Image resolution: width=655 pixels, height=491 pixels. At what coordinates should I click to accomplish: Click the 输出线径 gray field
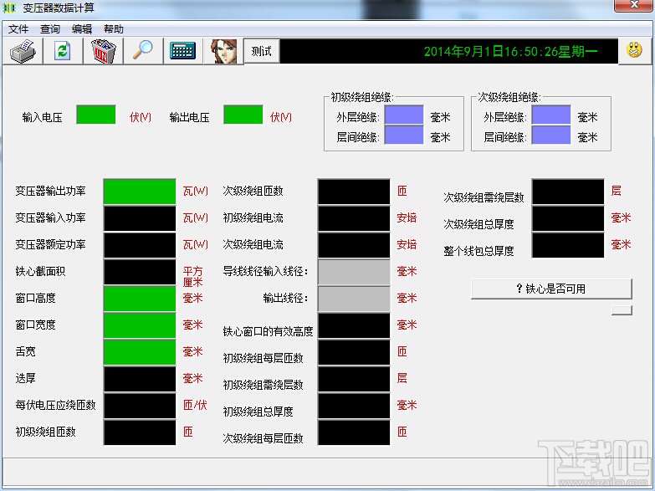tap(354, 299)
